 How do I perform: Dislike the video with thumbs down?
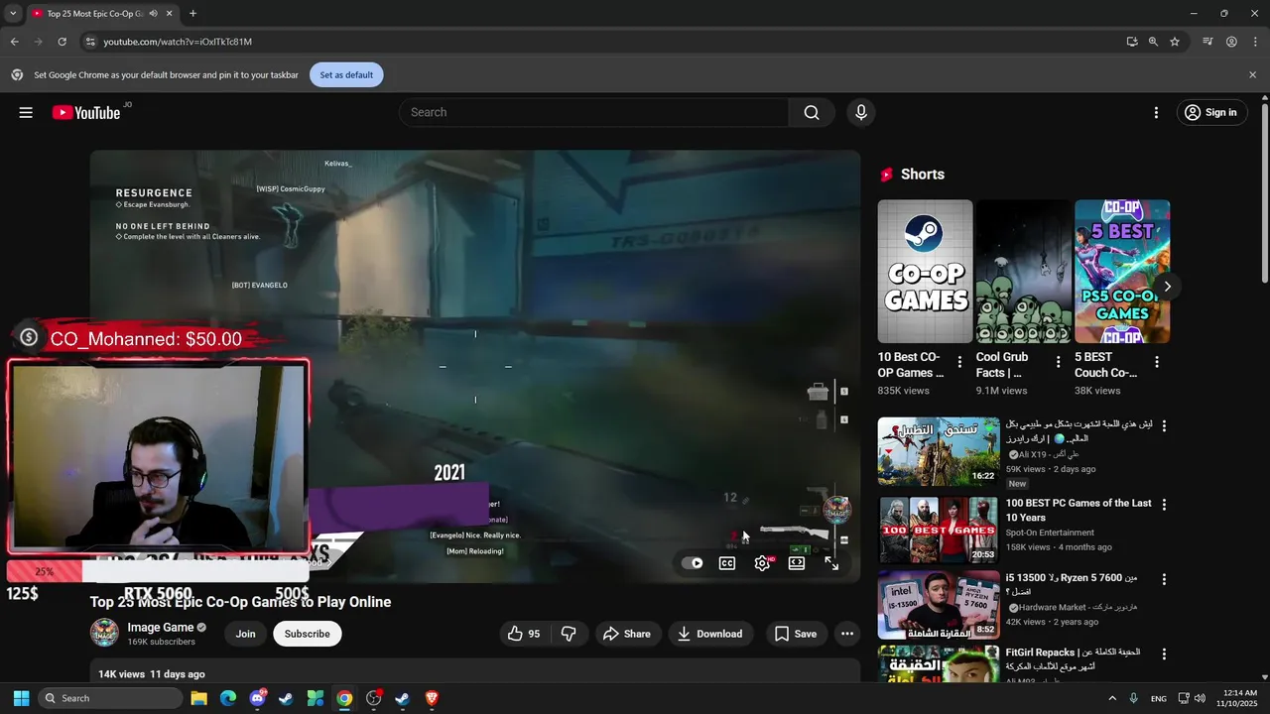569,634
